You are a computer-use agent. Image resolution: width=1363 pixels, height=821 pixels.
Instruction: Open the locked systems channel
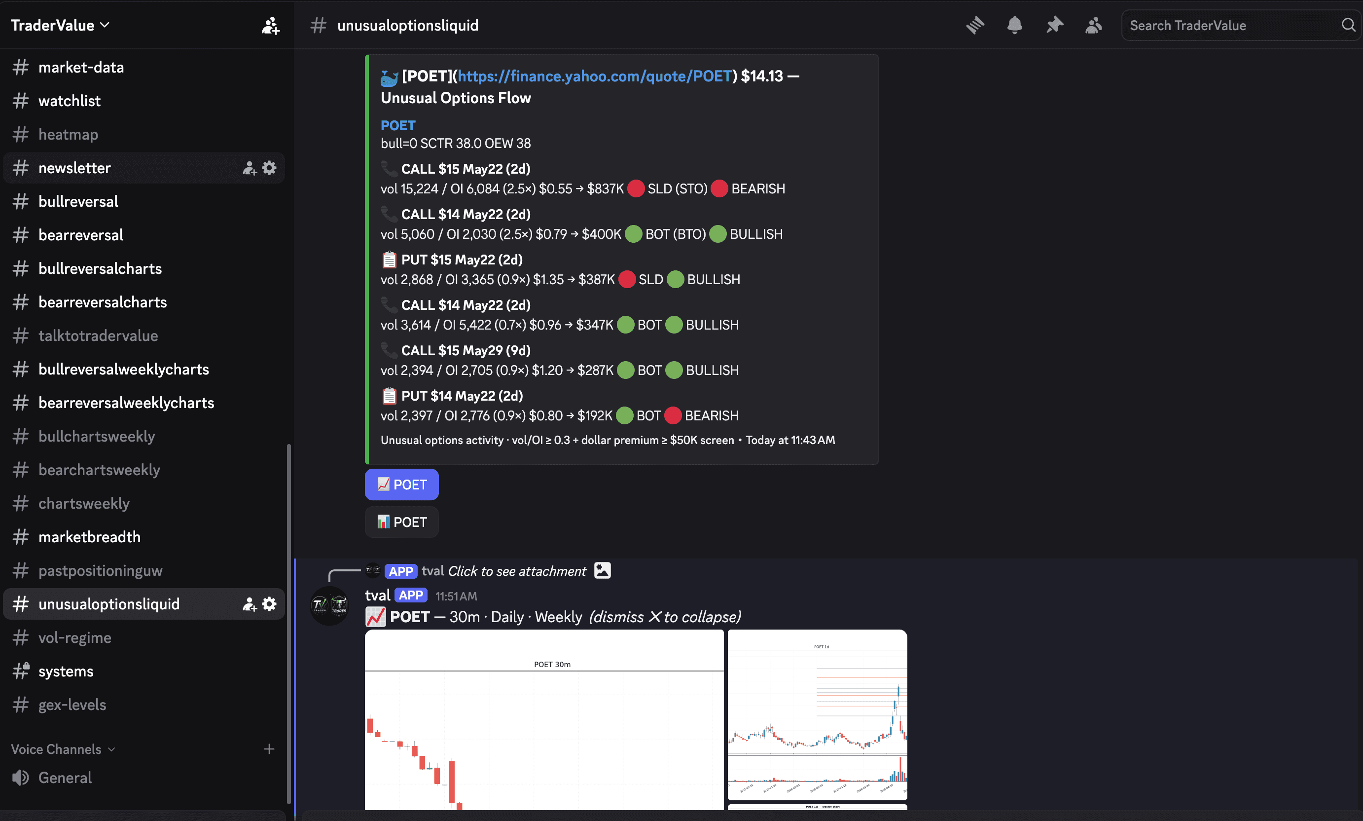click(144, 671)
